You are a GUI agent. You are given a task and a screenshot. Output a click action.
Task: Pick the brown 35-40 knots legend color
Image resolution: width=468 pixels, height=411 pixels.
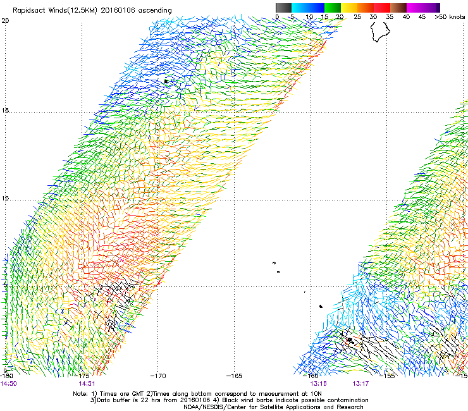click(x=398, y=8)
